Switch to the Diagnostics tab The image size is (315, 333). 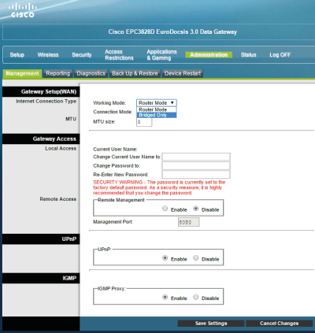click(91, 73)
